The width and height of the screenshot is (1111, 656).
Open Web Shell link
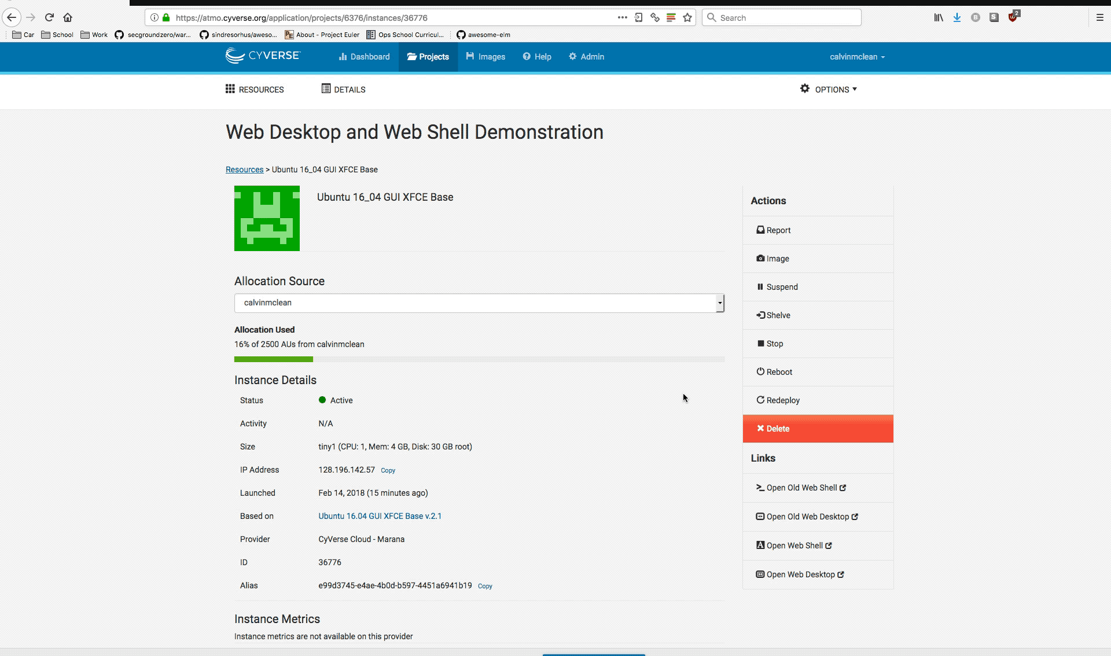tap(818, 546)
